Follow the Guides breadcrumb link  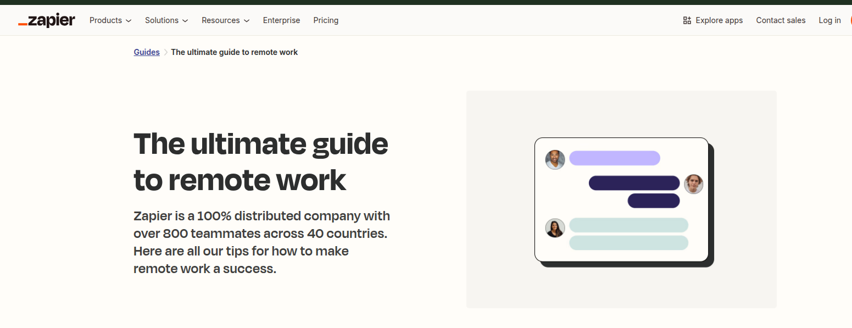tap(147, 52)
